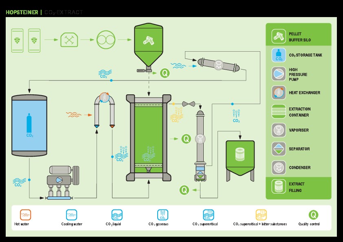Viewport: 343px width, 242px height.
Task: Select the Vaporiser icon in the sidebar
Action: [279, 130]
